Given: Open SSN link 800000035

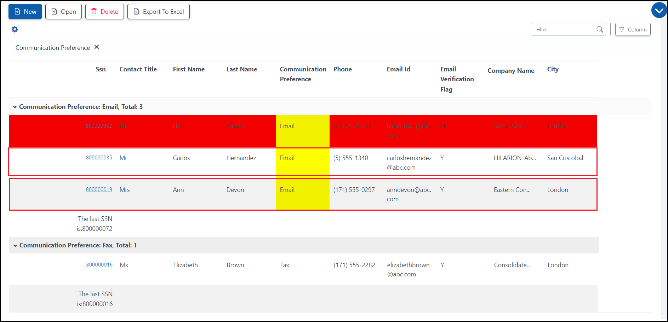Looking at the screenshot, I should tap(99, 158).
